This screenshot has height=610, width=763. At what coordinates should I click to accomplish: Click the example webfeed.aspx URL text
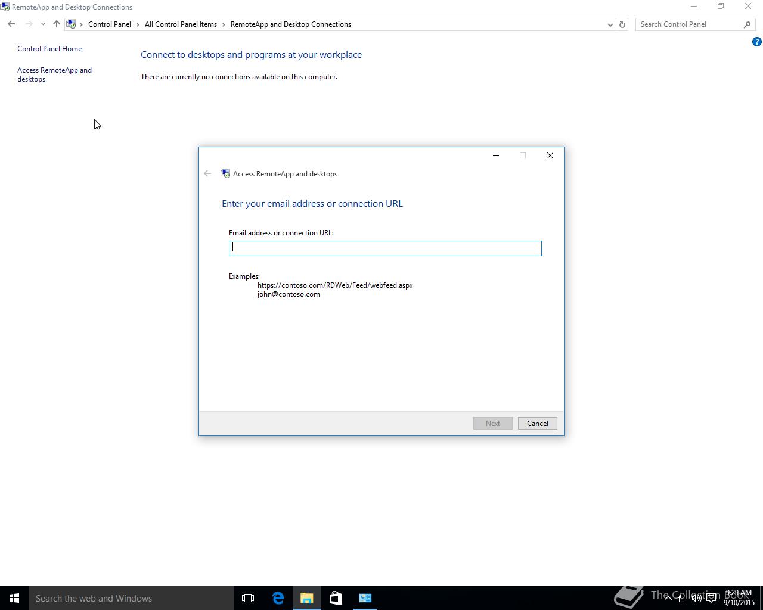coord(335,285)
